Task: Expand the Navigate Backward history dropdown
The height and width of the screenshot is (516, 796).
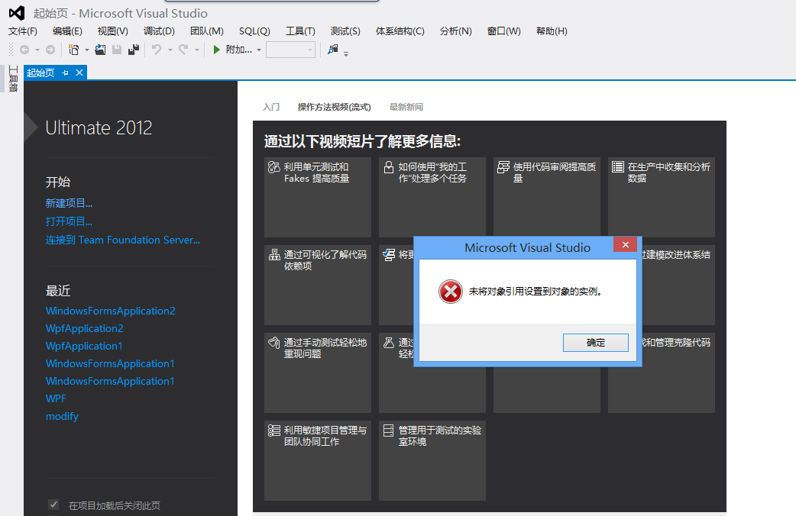Action: [37, 50]
